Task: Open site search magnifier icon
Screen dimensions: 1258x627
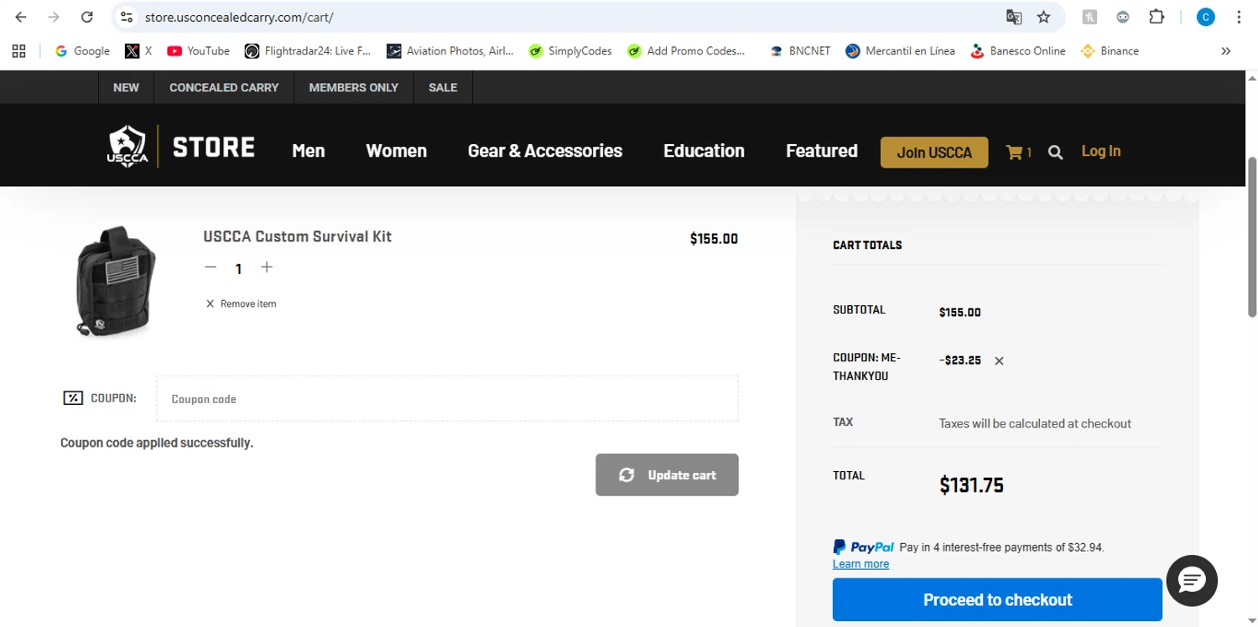Action: 1056,153
